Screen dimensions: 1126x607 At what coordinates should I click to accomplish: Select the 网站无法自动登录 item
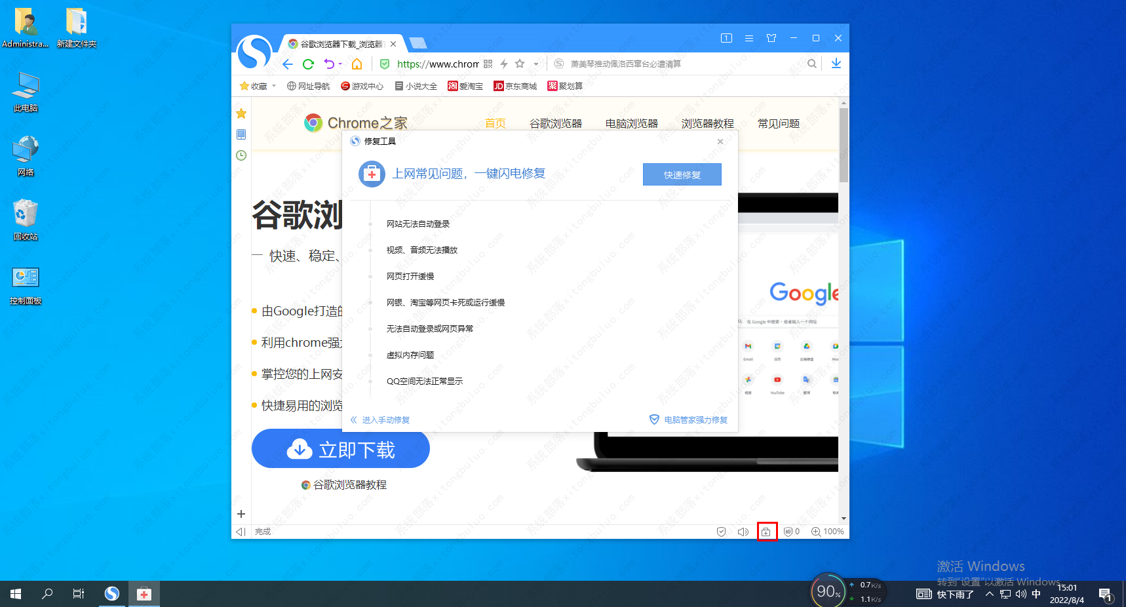coord(418,224)
